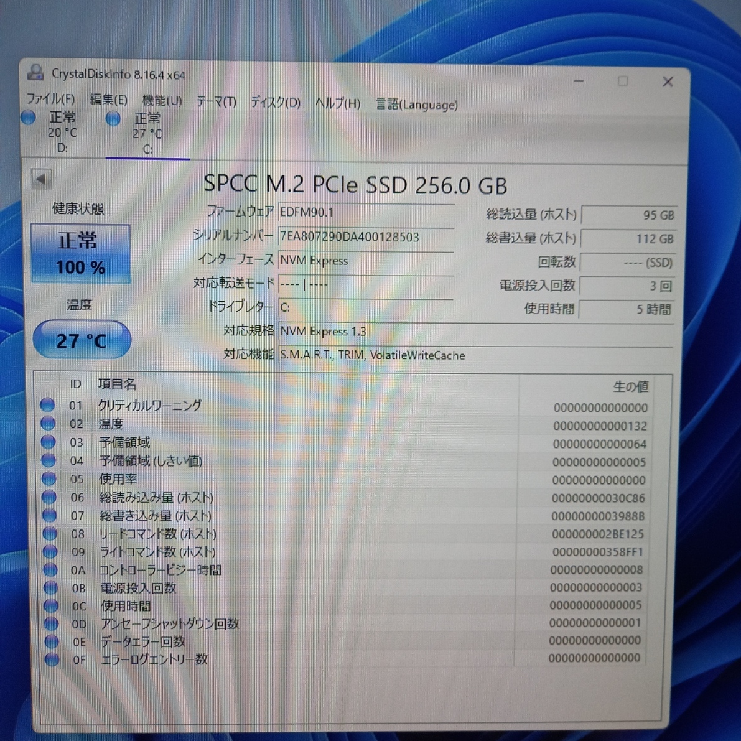The height and width of the screenshot is (741, 741).
Task: Click power on hours value 5 時間
Action: tap(627, 310)
